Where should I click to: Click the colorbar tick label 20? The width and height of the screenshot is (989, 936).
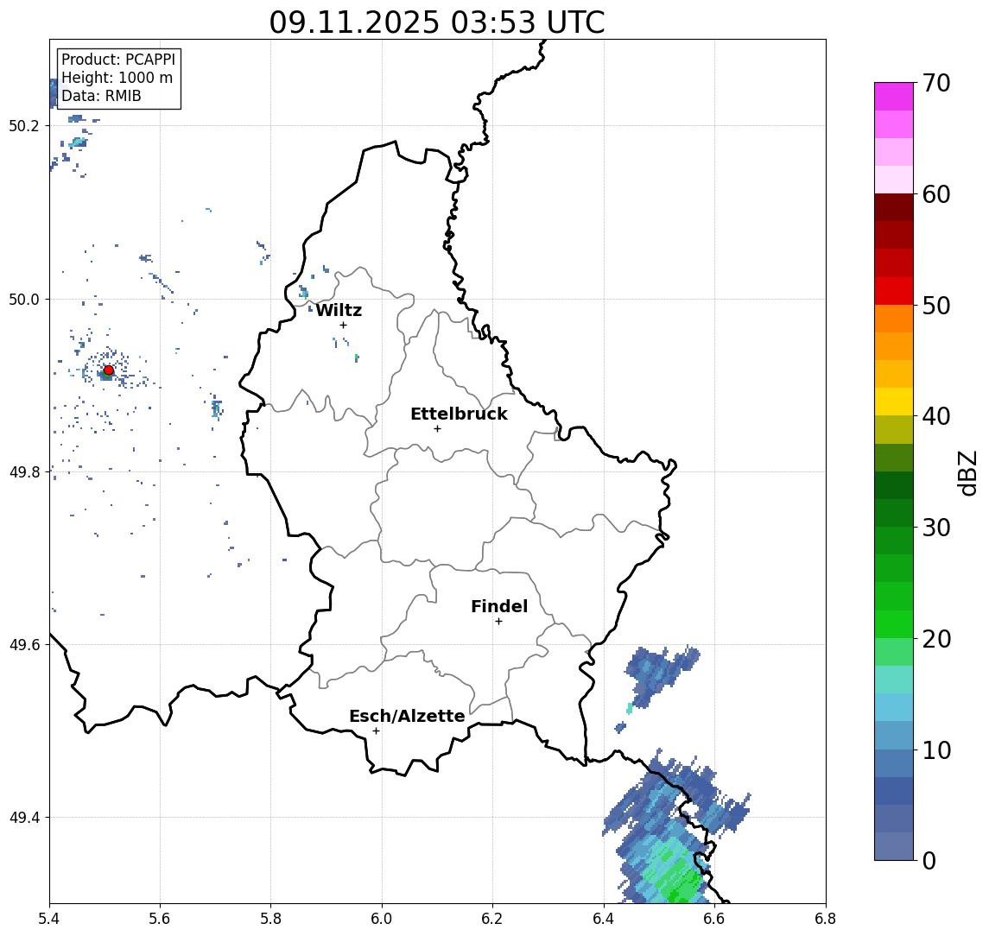coord(935,638)
